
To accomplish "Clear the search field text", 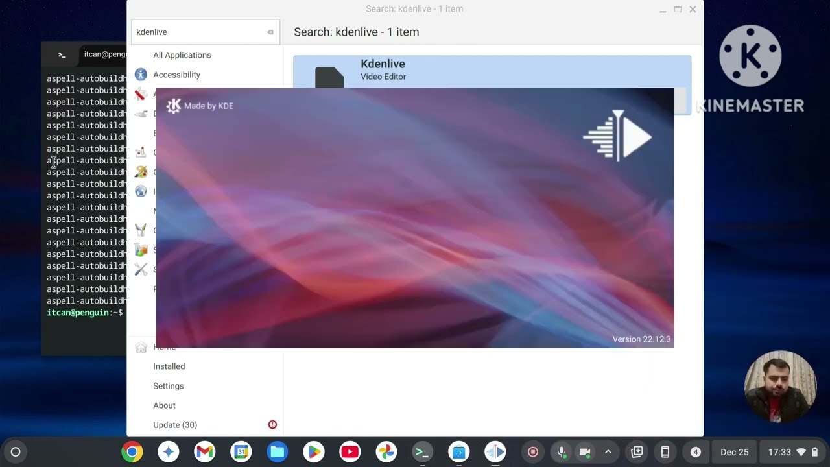I will pos(270,32).
